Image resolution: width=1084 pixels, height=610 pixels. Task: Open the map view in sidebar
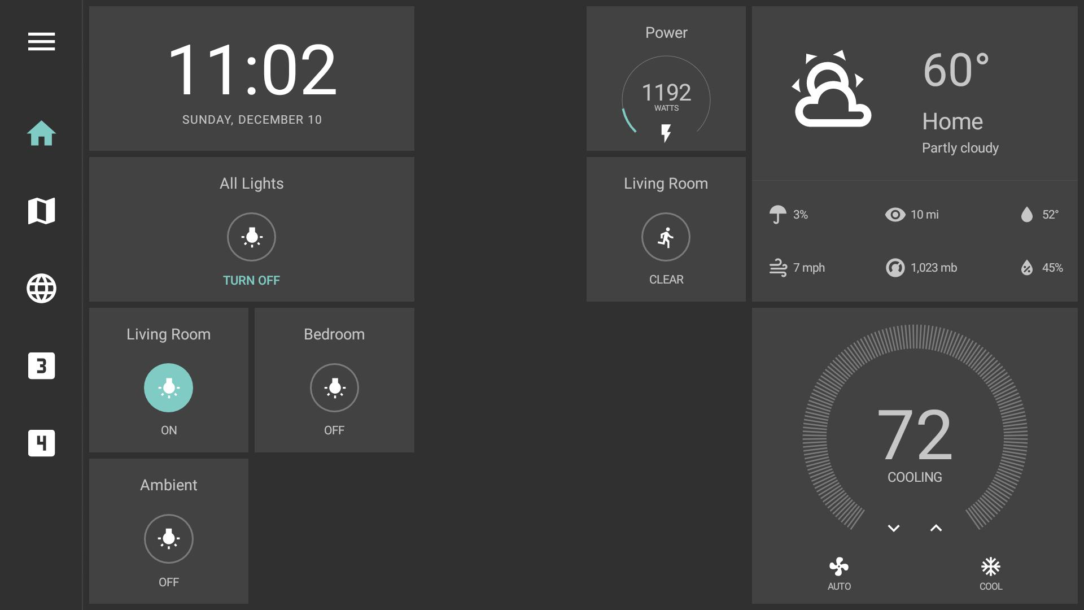coord(41,211)
